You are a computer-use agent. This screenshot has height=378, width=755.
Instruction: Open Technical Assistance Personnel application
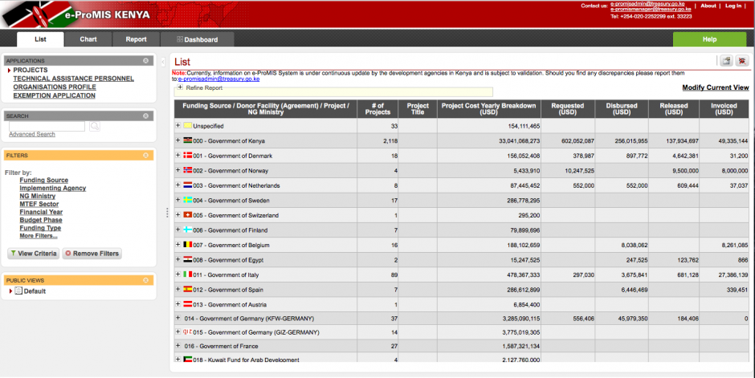[x=74, y=79]
